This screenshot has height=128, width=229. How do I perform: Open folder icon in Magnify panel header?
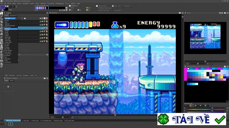coord(180,13)
